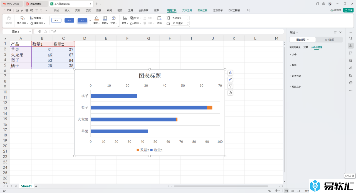Open the 对齐 align dropdown

[x=125, y=23]
